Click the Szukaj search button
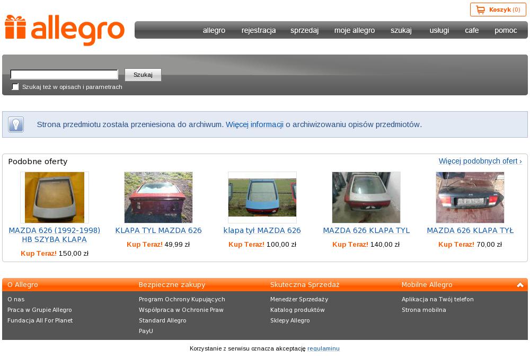530x359 pixels. tap(143, 75)
